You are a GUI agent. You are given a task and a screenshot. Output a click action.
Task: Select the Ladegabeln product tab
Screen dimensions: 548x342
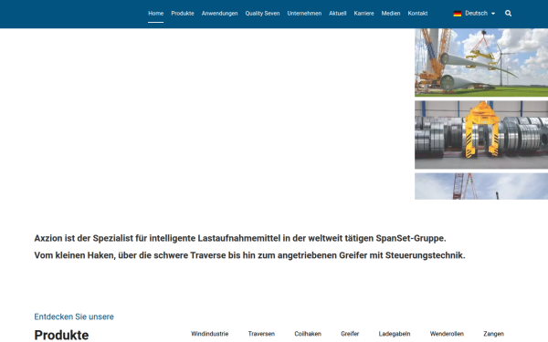coord(395,334)
